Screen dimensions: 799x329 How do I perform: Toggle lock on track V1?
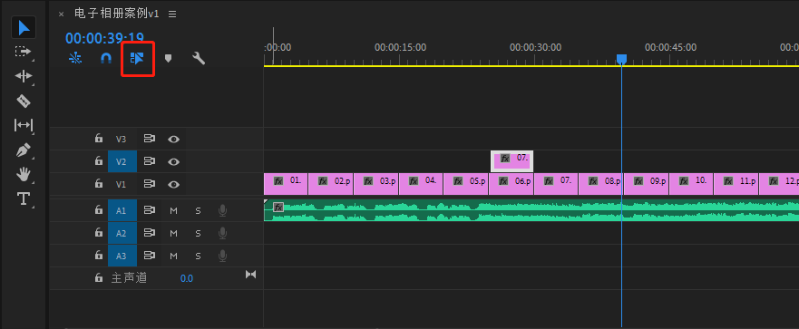[x=98, y=184]
